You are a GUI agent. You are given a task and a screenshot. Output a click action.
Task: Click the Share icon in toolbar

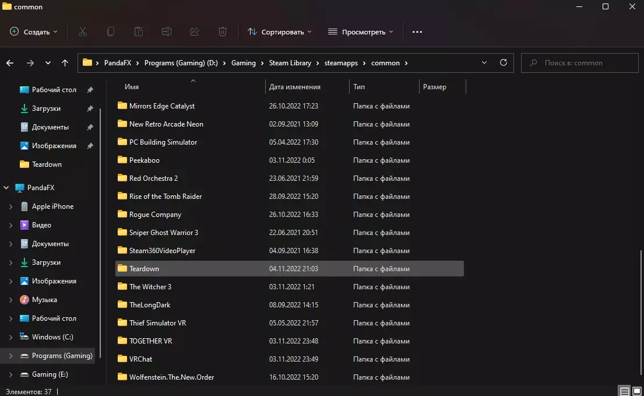click(195, 31)
